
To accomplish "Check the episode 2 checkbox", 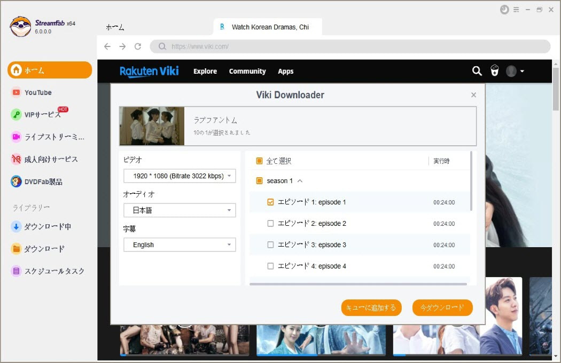I will pyautogui.click(x=270, y=224).
